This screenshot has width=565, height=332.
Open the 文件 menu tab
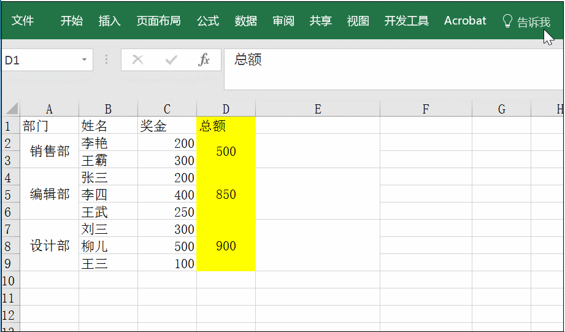point(23,20)
